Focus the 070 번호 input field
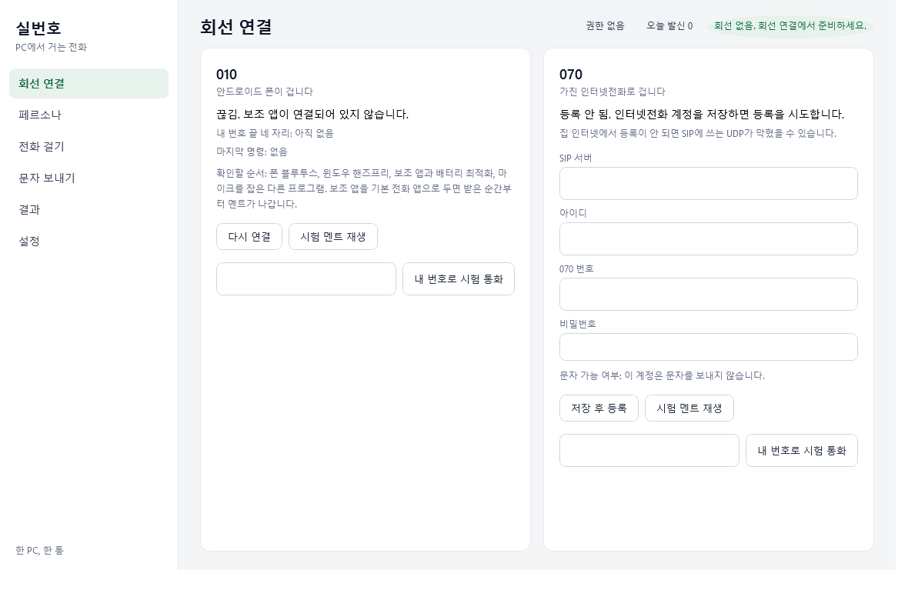 (x=708, y=294)
